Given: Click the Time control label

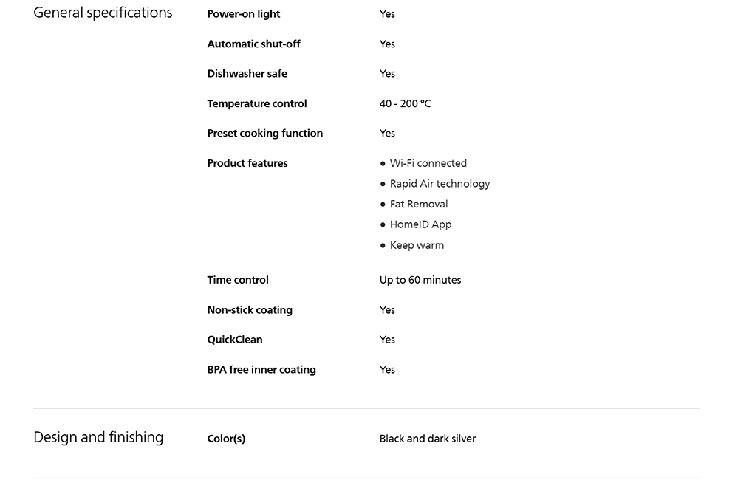Looking at the screenshot, I should (x=238, y=280).
